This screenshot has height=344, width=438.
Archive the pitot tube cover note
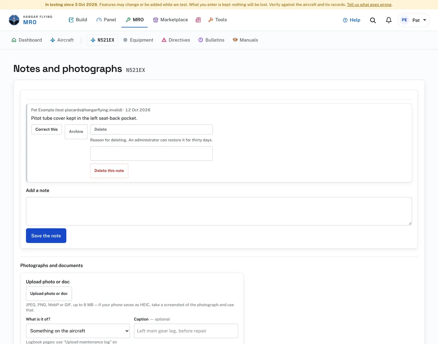76,132
